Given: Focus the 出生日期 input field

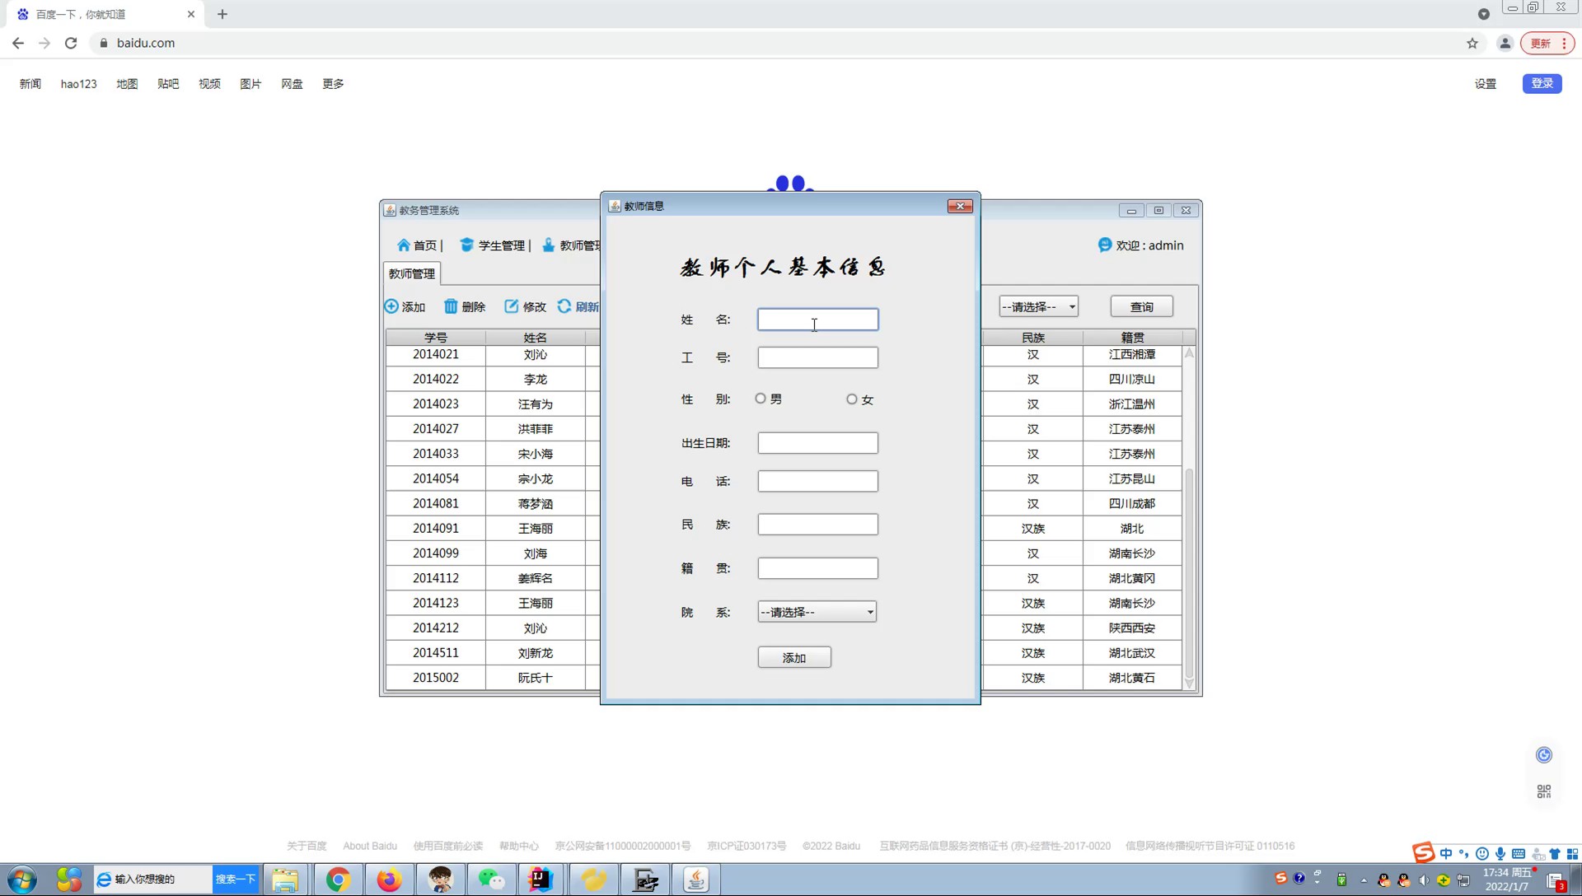Looking at the screenshot, I should pyautogui.click(x=818, y=443).
